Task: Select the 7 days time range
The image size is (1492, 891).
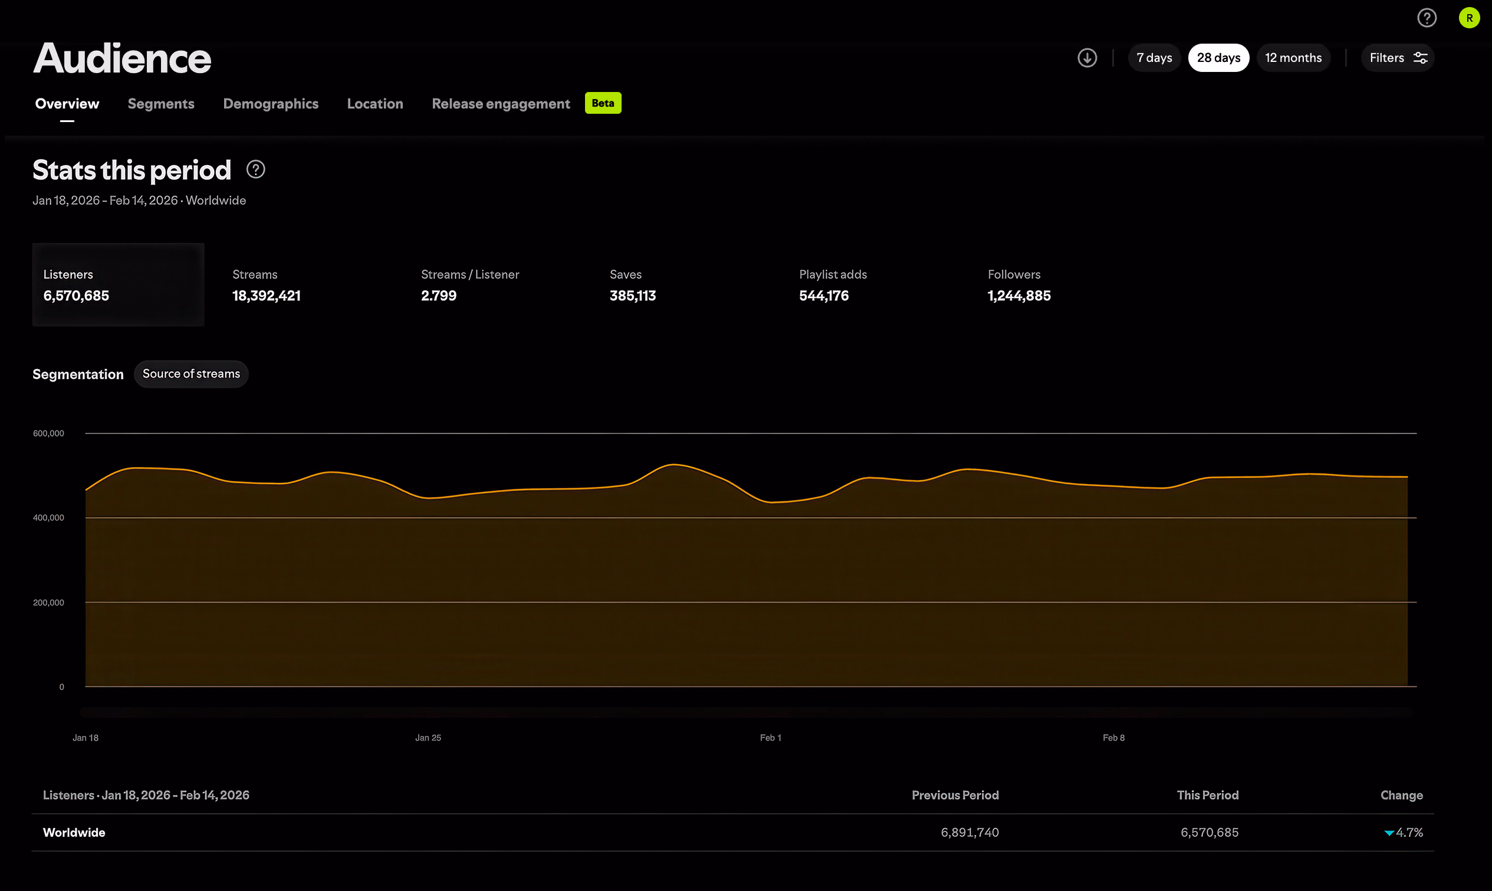Action: point(1154,58)
